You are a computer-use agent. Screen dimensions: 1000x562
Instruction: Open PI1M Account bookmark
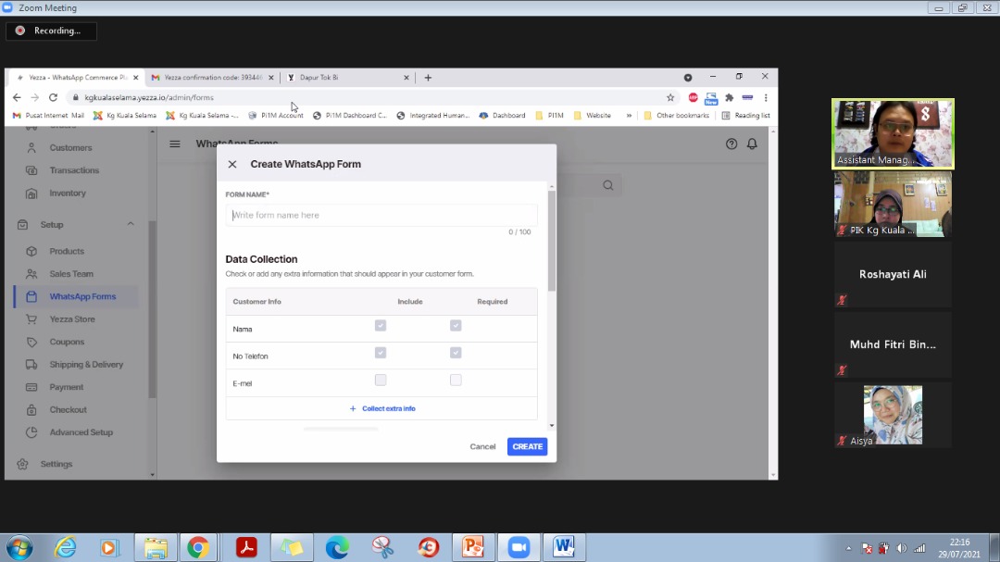276,116
